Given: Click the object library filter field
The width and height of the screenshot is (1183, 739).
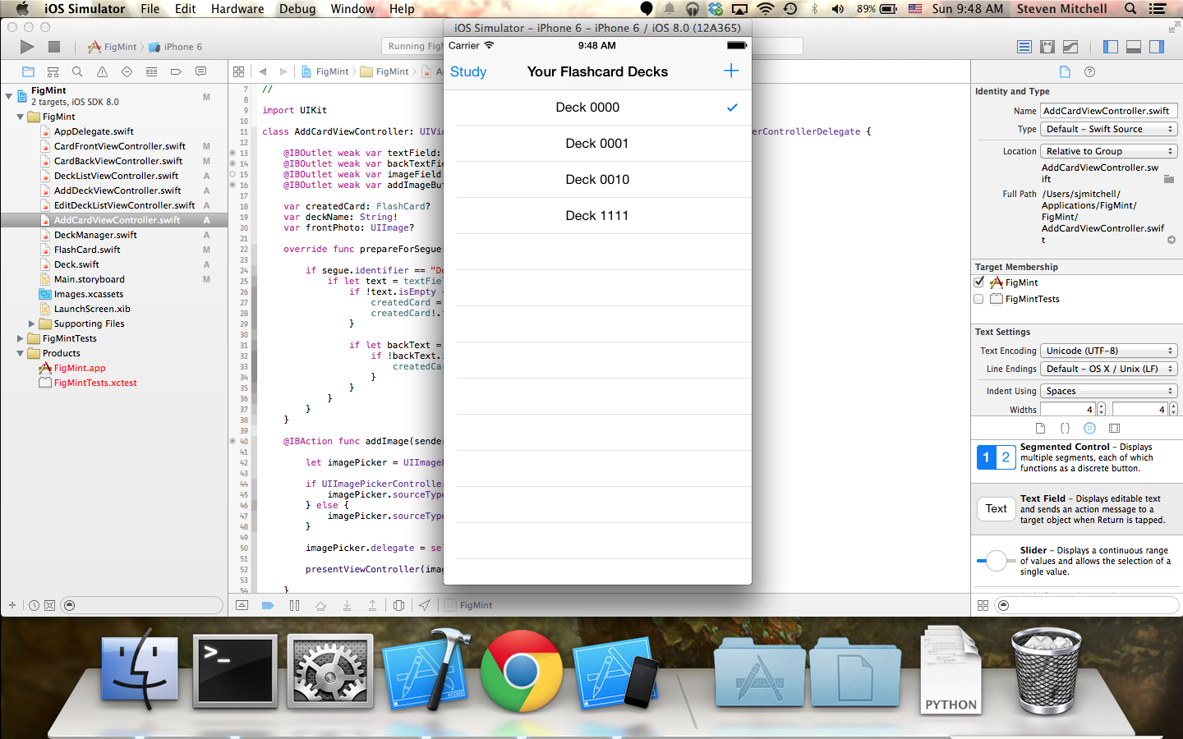Looking at the screenshot, I should tap(1087, 605).
